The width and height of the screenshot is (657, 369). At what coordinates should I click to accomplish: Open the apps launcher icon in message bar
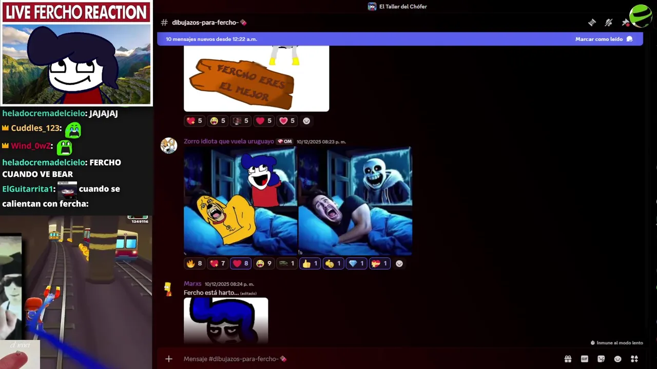pos(634,359)
